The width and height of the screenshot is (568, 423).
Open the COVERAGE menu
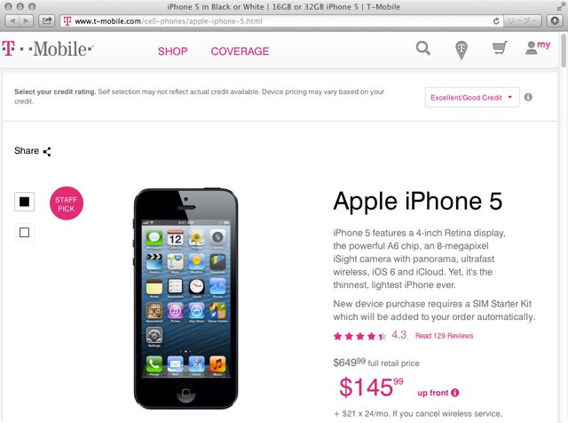click(x=240, y=52)
